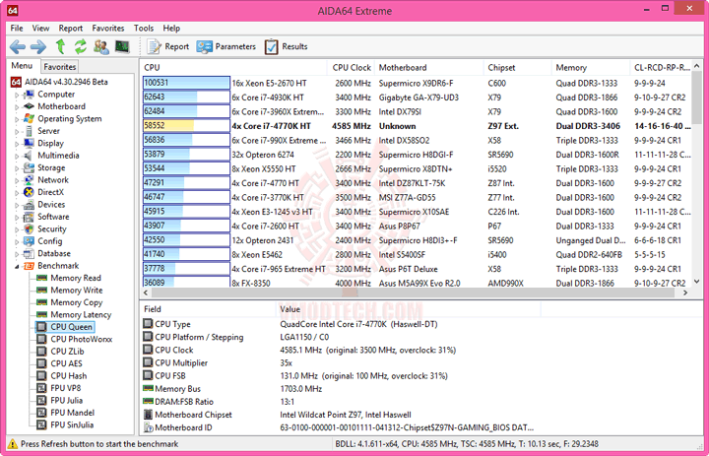Click the horizontal scrollbar right arrow
This screenshot has height=456, width=709.
click(x=685, y=293)
